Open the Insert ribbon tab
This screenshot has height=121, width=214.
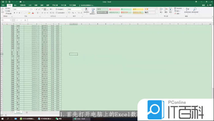(16, 5)
